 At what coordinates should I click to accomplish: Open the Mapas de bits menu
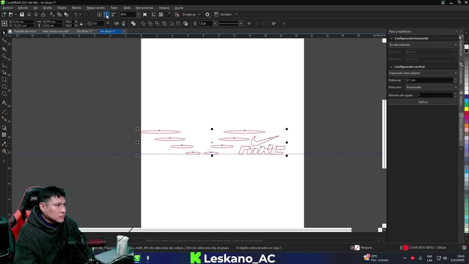[x=96, y=8]
